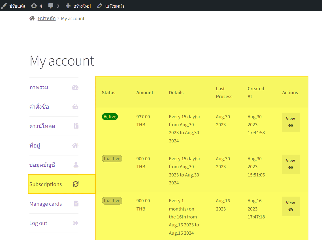The image size is (322, 240).
Task: View the inactive subscription created at 15:51:06
Action: coord(291,164)
